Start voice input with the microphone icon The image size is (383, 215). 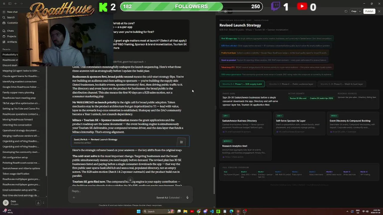point(187,197)
